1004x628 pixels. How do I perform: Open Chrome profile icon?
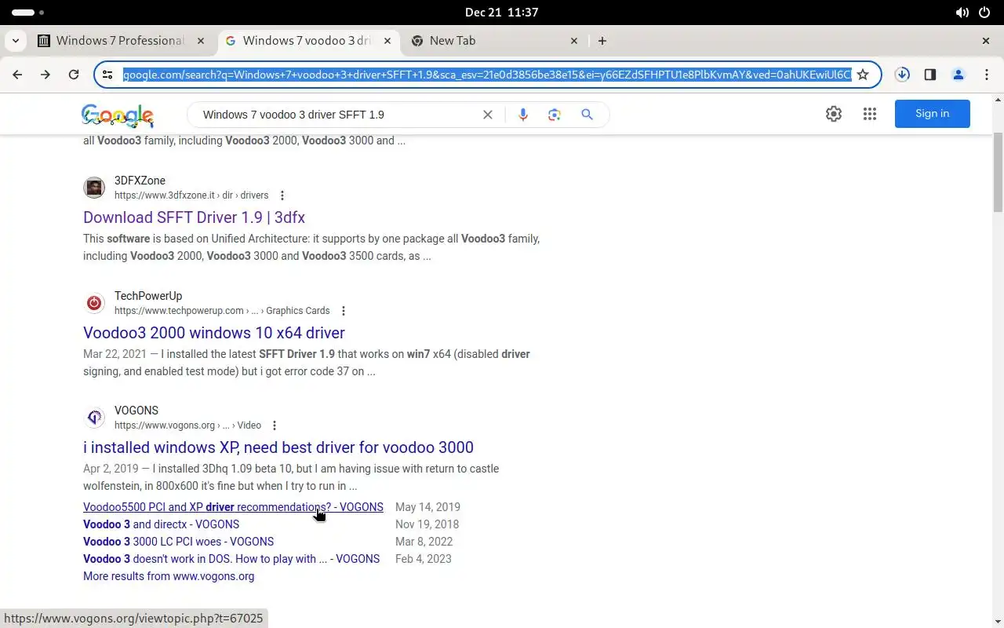click(958, 75)
